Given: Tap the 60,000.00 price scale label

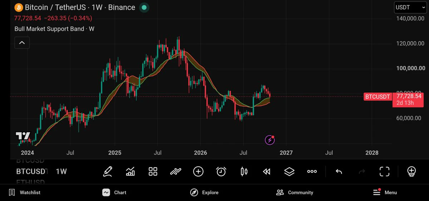Looking at the screenshot, I should (x=409, y=118).
